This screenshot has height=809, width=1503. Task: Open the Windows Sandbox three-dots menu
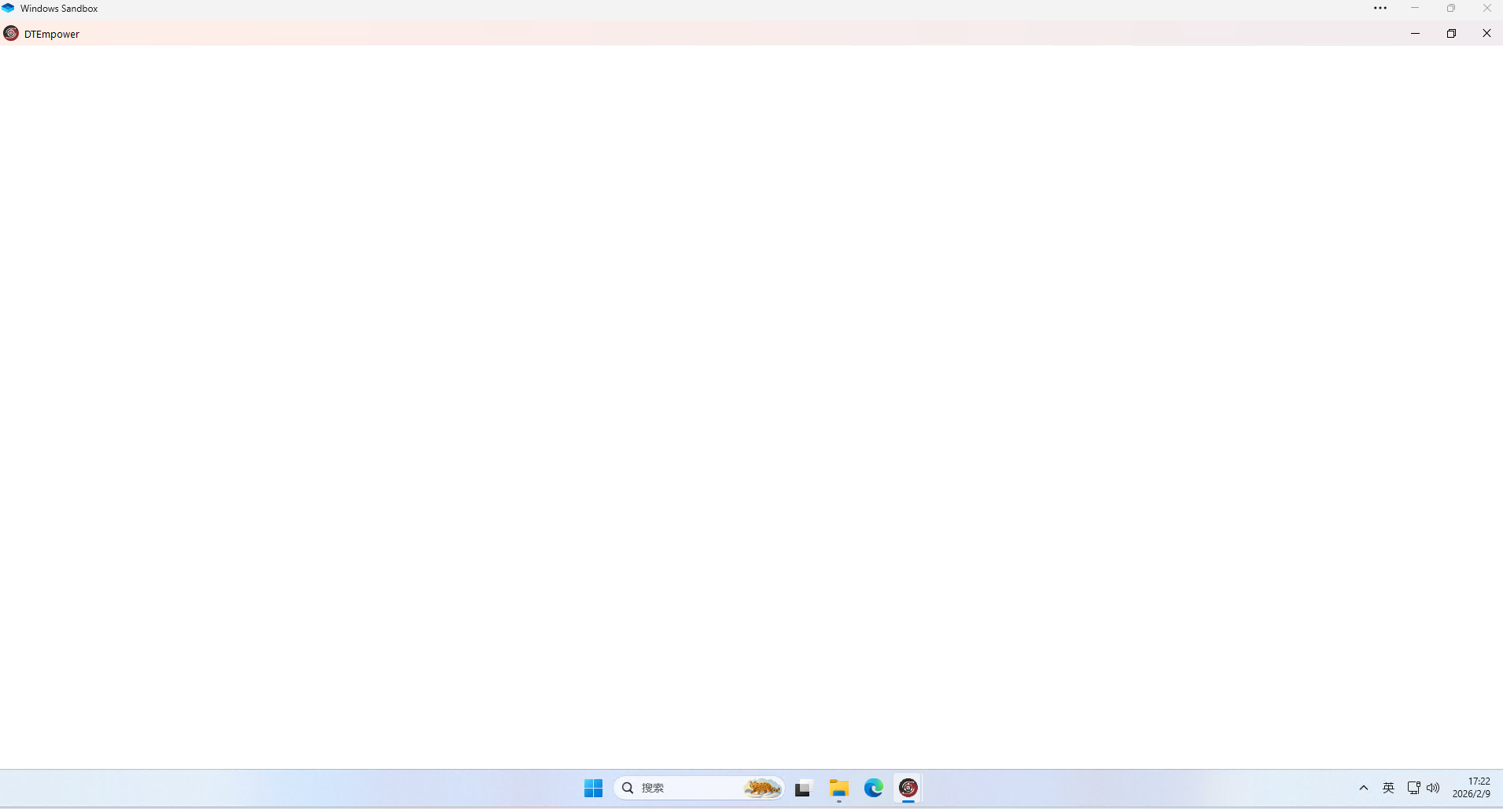tap(1380, 9)
